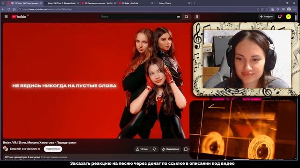Show YouTube notifications bell
Viewport: 300px width, 168px height.
(279, 17)
